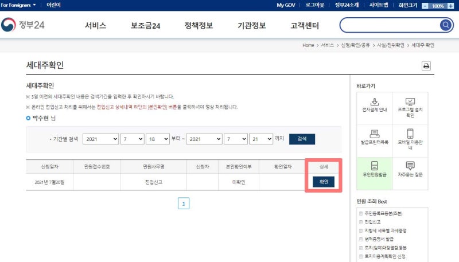
Task: Click 로그아웃 to log out
Action: pos(314,5)
